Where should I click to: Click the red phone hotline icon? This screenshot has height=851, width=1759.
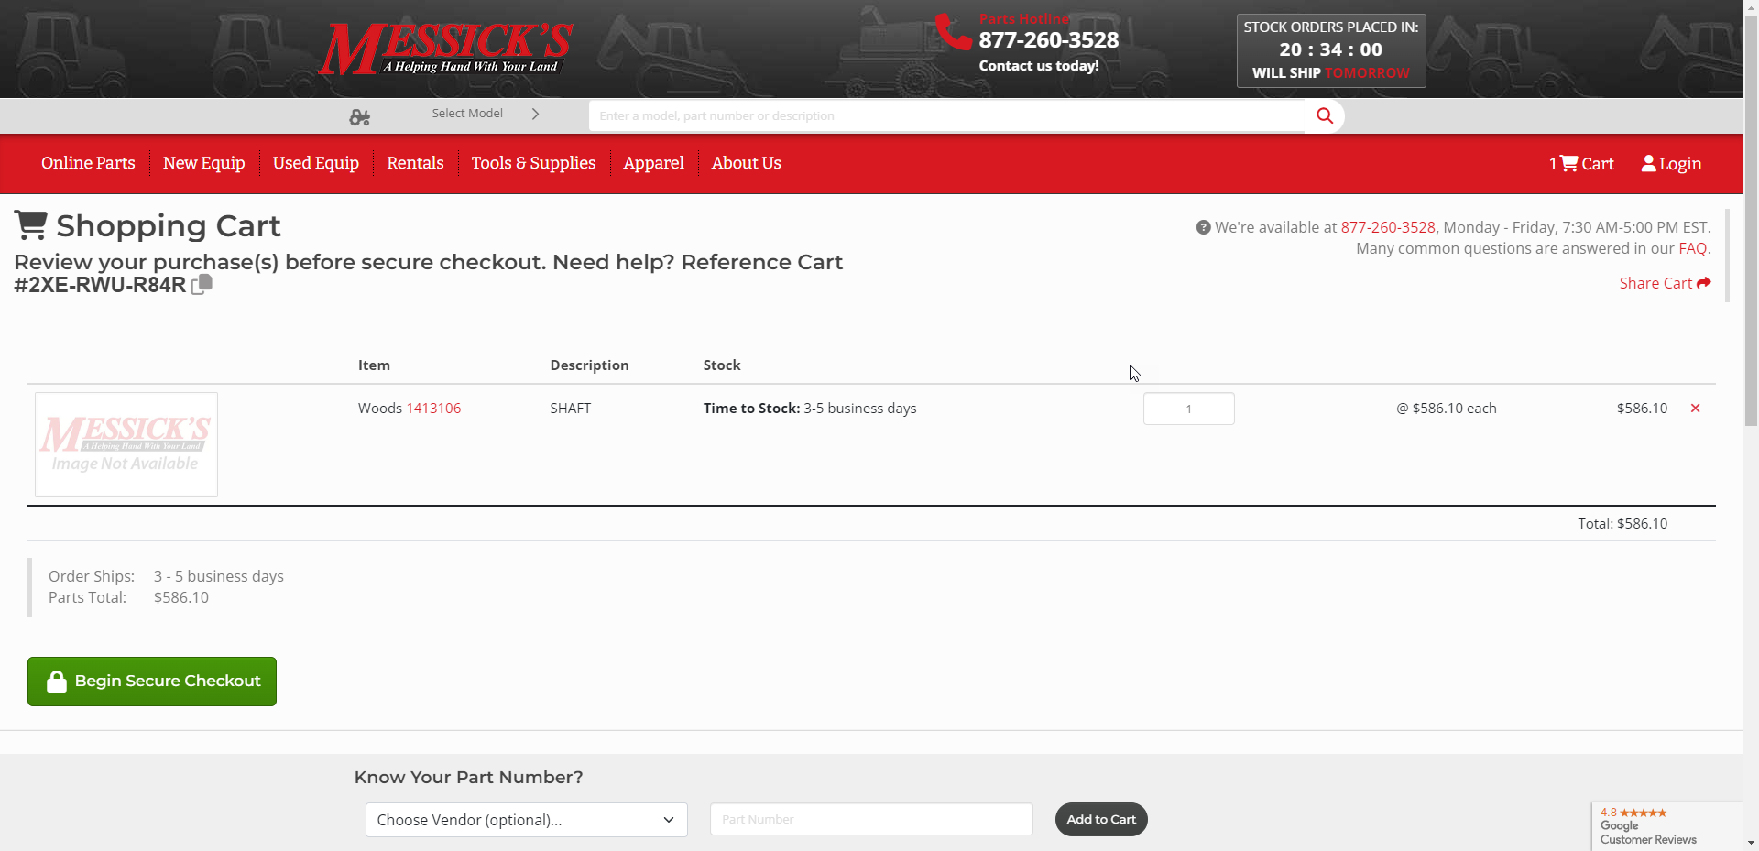point(953,32)
